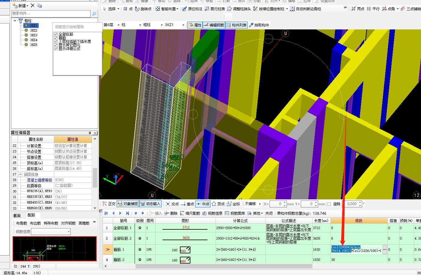This screenshot has height=275, width=421.
Task: Toggle 正交 orthogonal mode
Action: [109, 204]
